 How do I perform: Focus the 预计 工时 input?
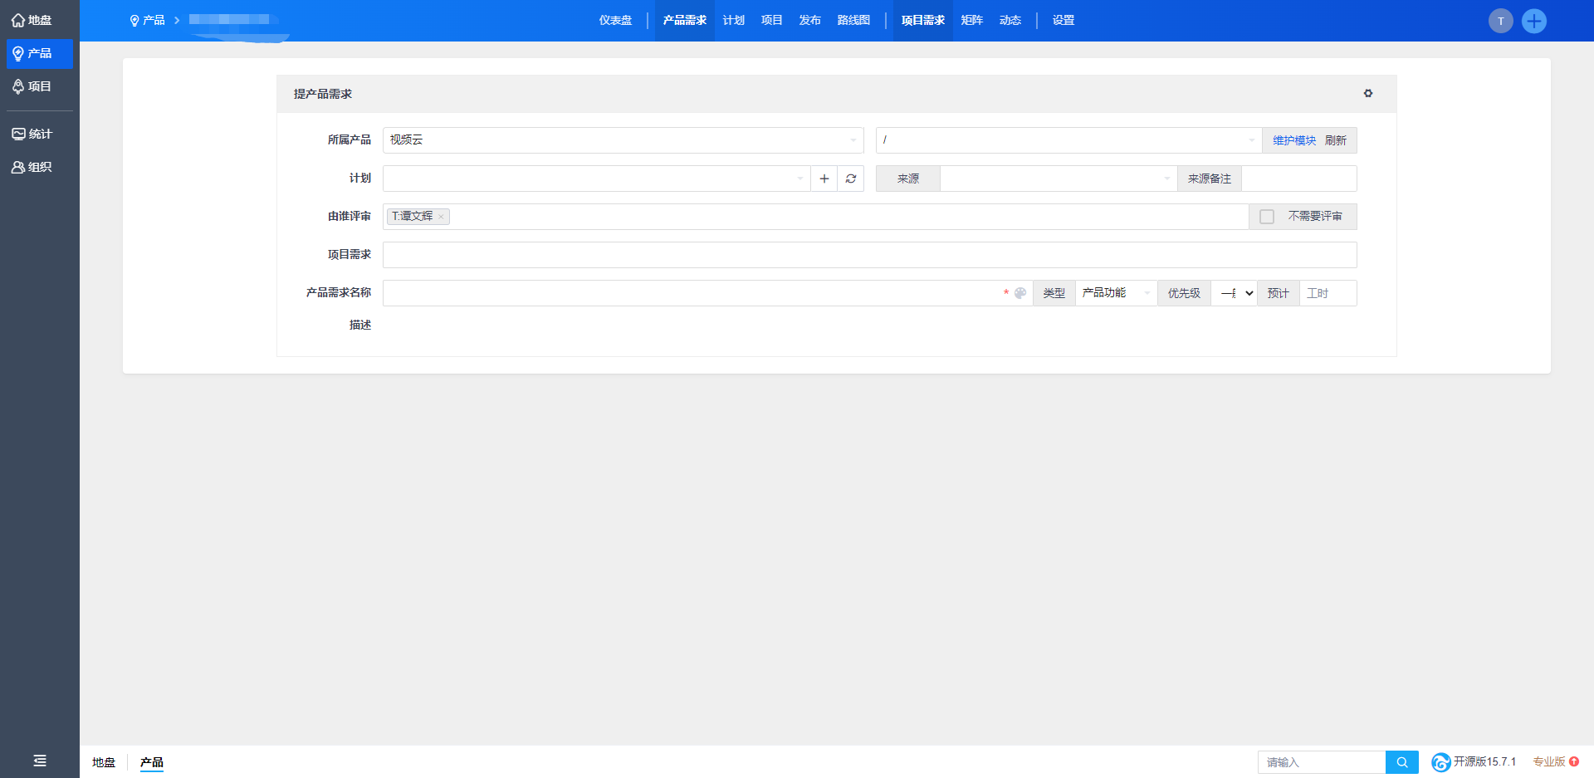pos(1328,293)
